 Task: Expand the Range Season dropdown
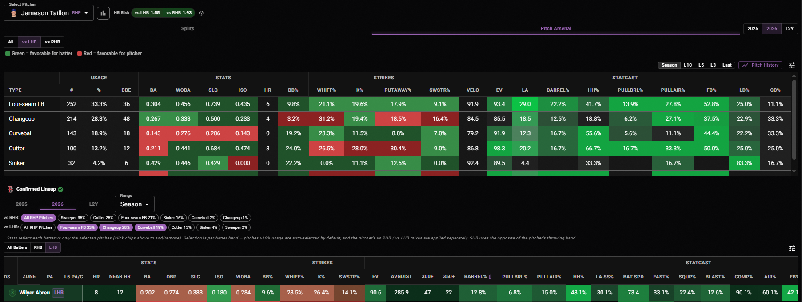coord(135,204)
